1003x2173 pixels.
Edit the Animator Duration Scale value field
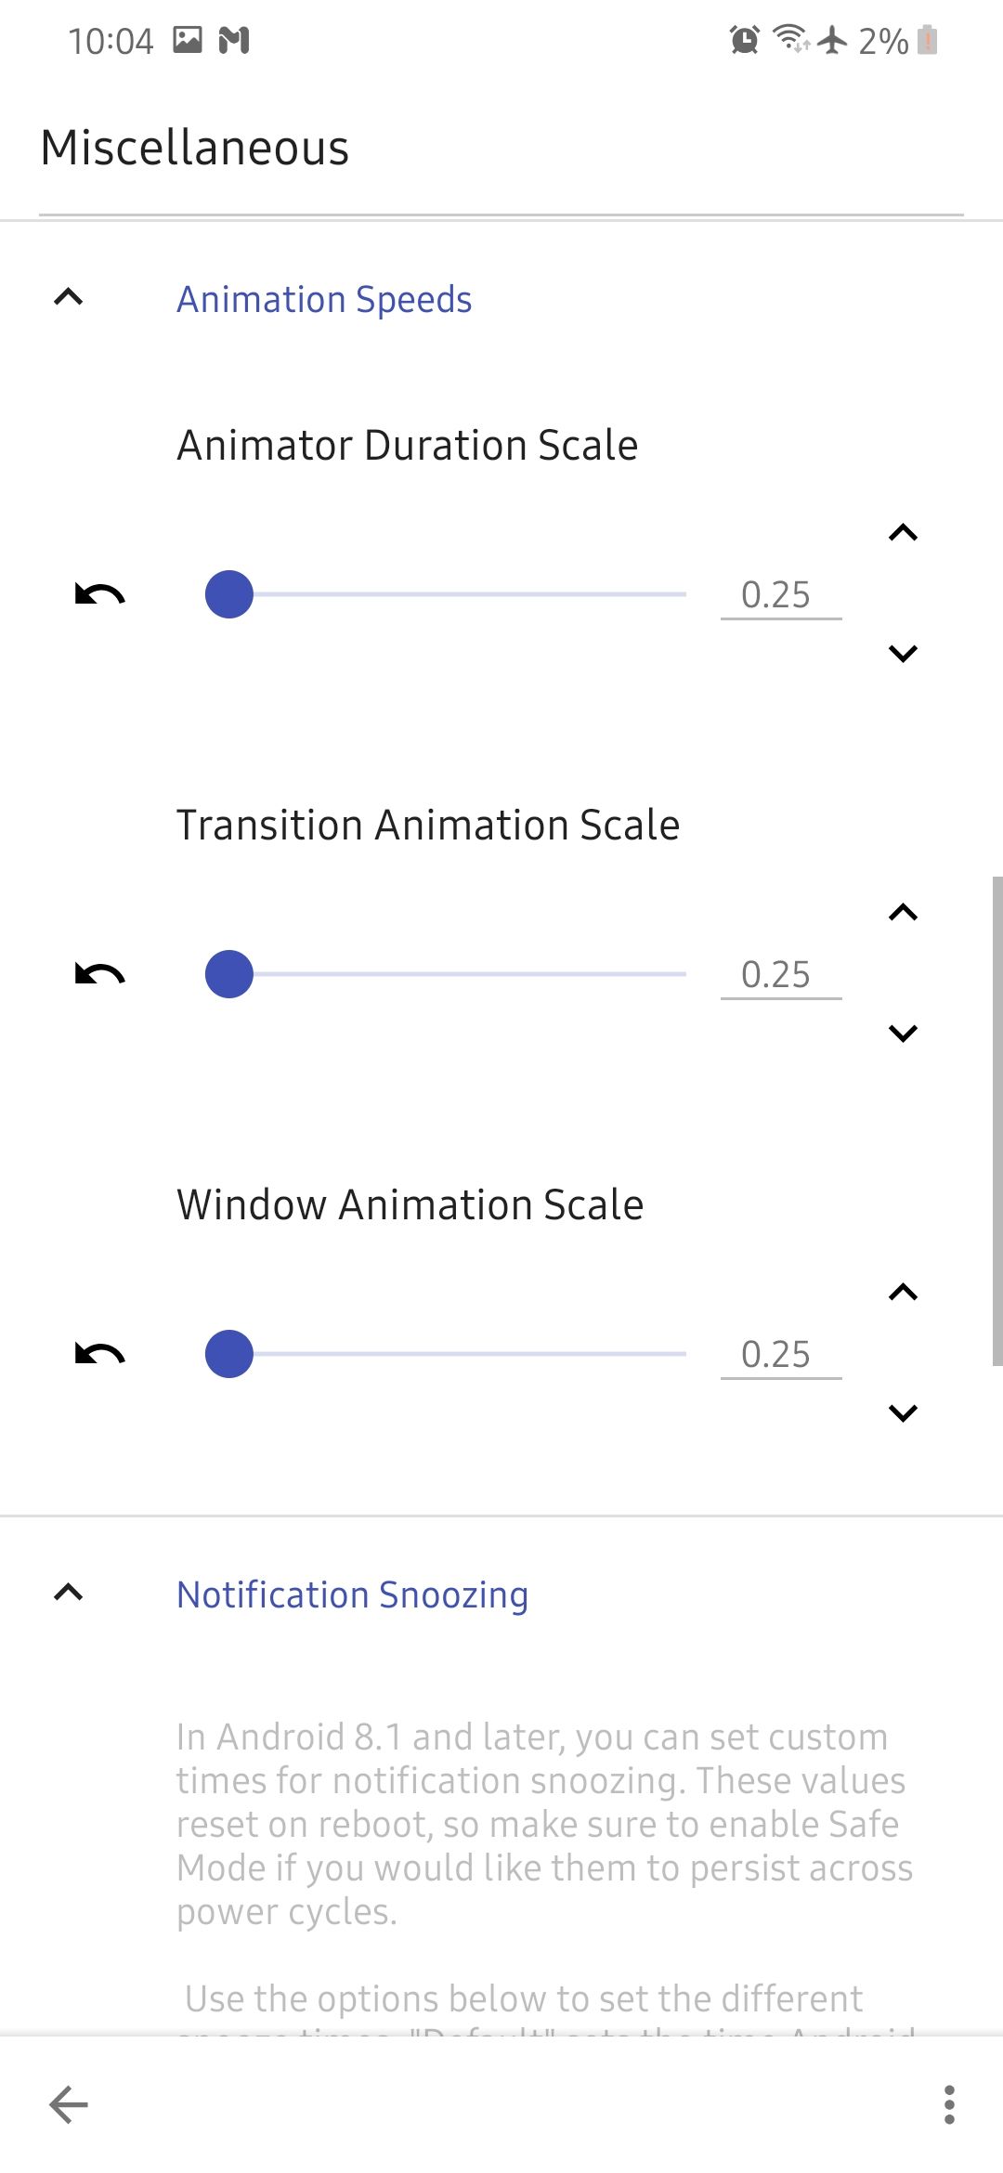[780, 595]
